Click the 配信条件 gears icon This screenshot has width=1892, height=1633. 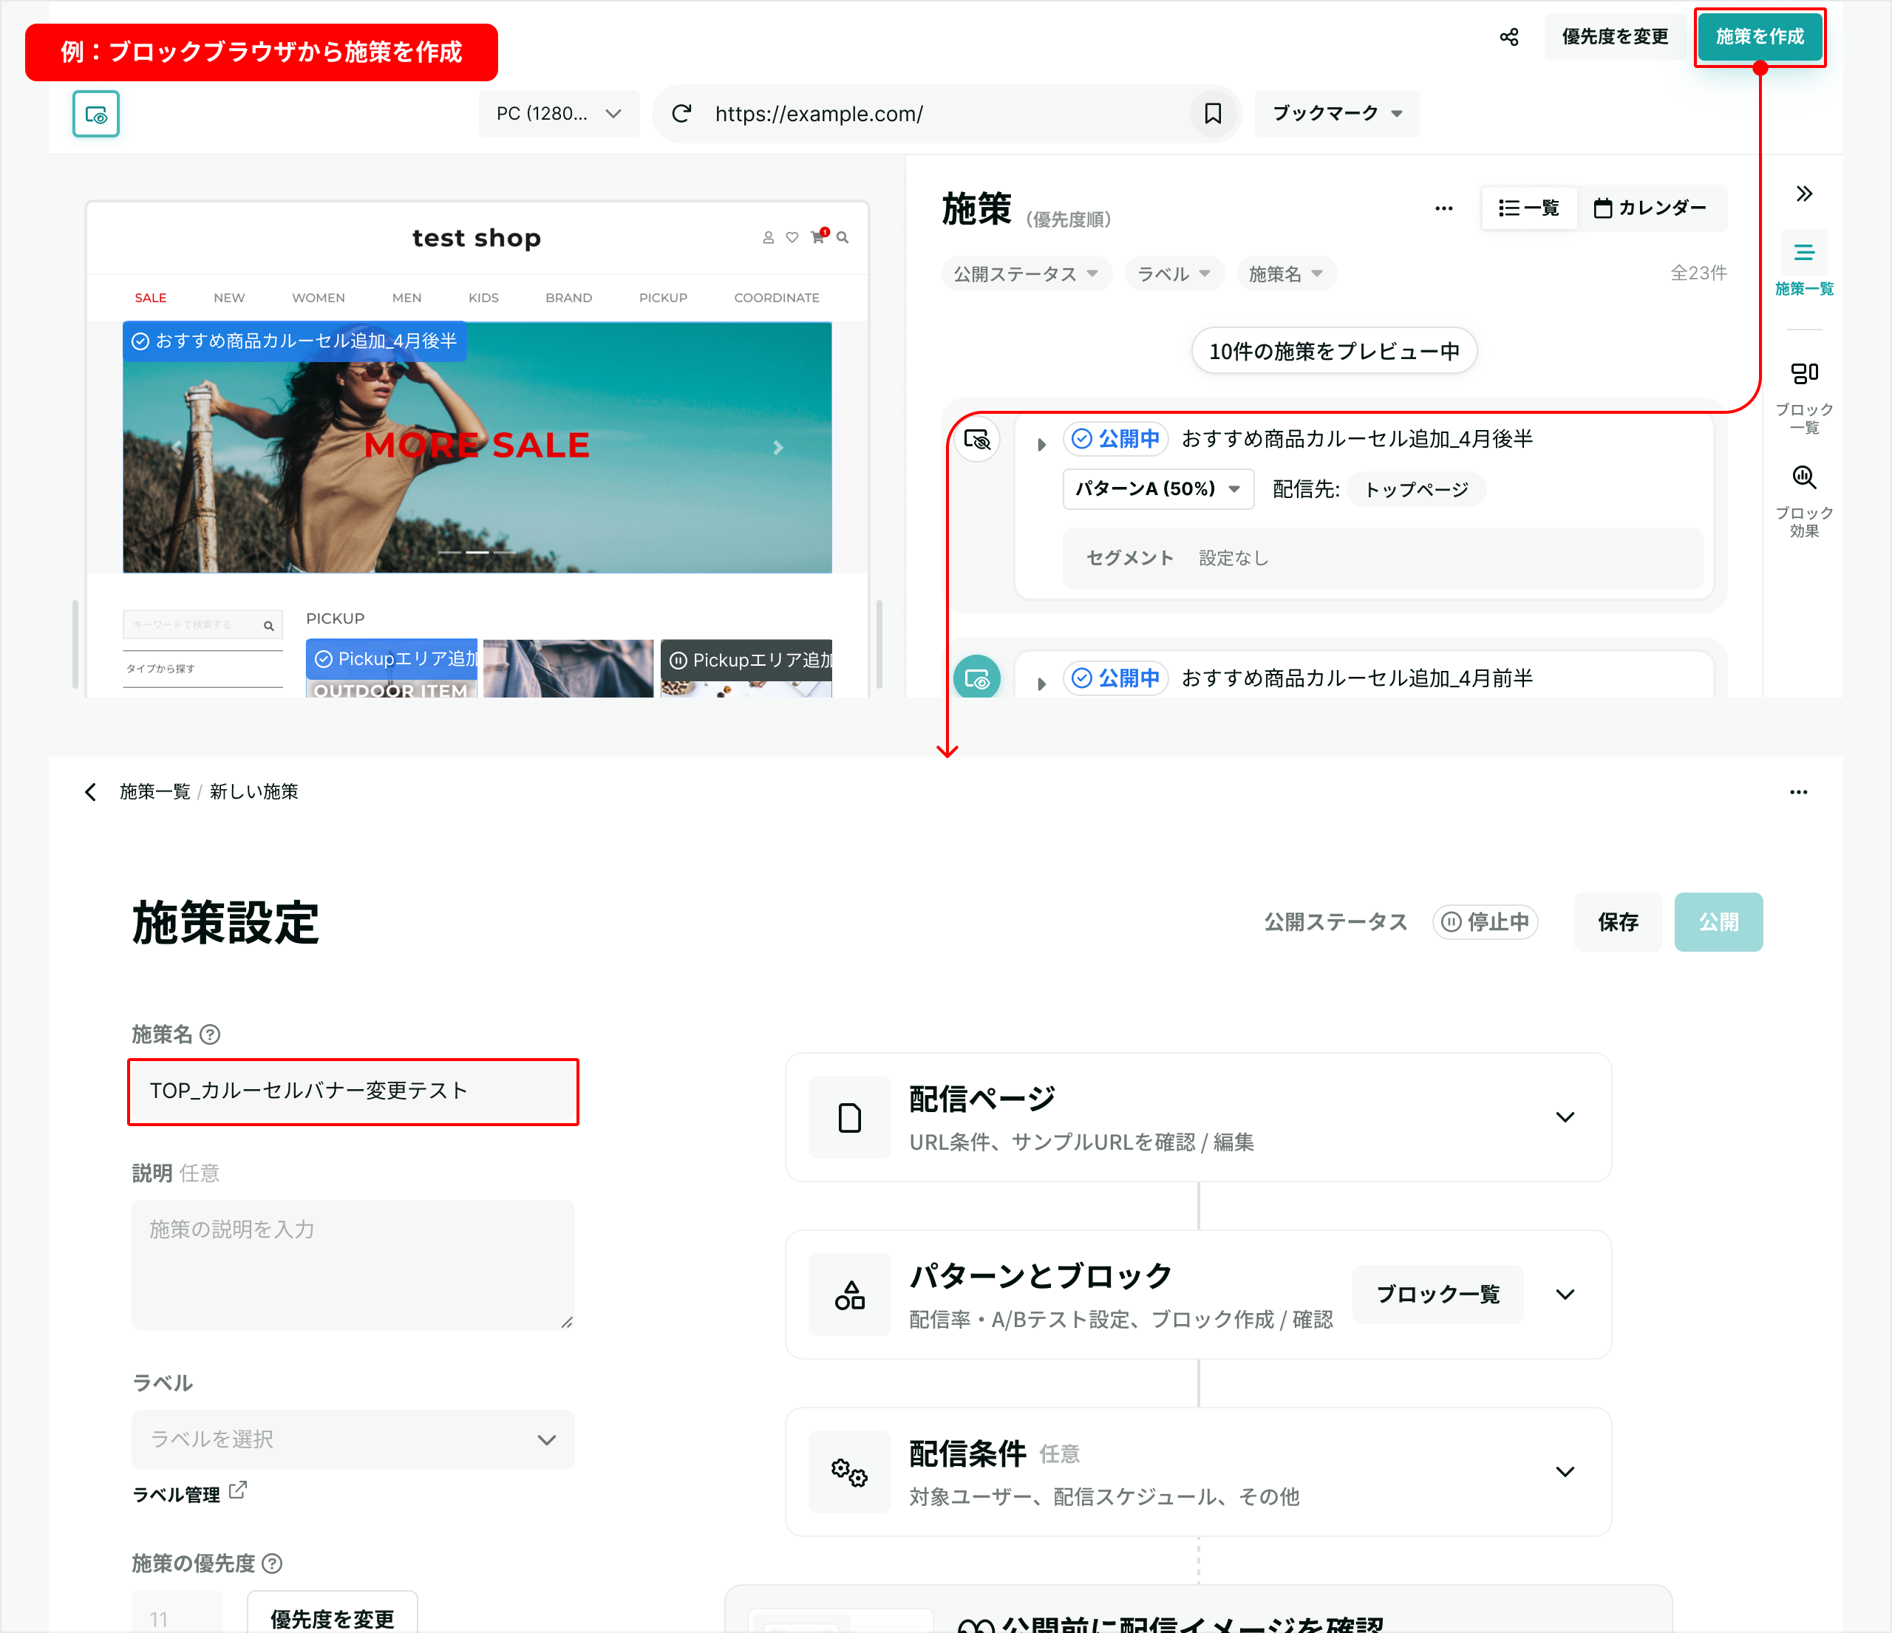pyautogui.click(x=849, y=1471)
